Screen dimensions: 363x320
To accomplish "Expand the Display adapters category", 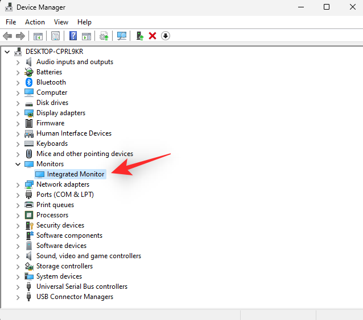I will point(18,113).
